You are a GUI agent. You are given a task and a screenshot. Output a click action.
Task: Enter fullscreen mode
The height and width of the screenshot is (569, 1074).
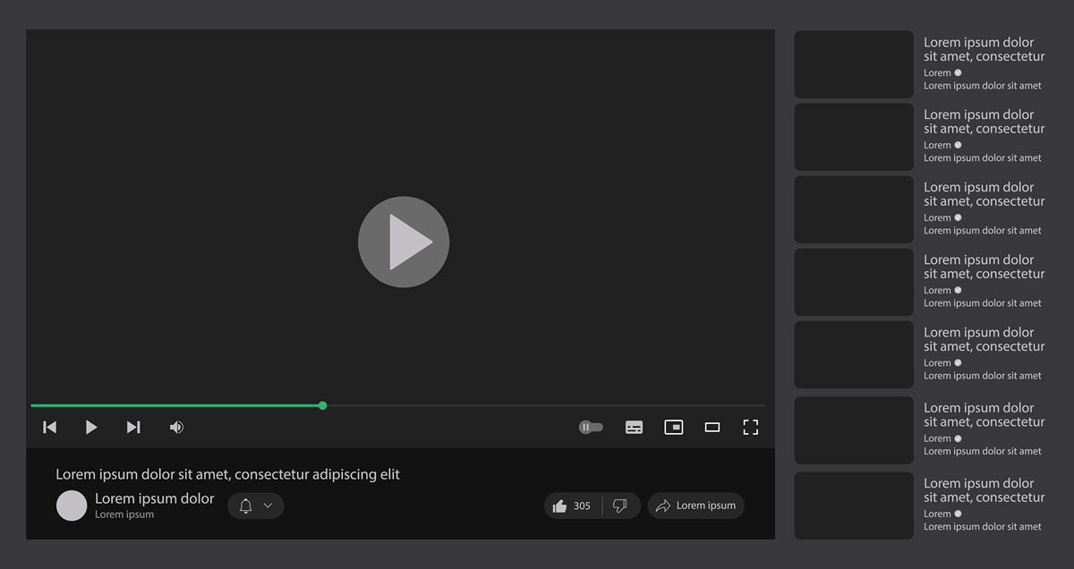[751, 428]
